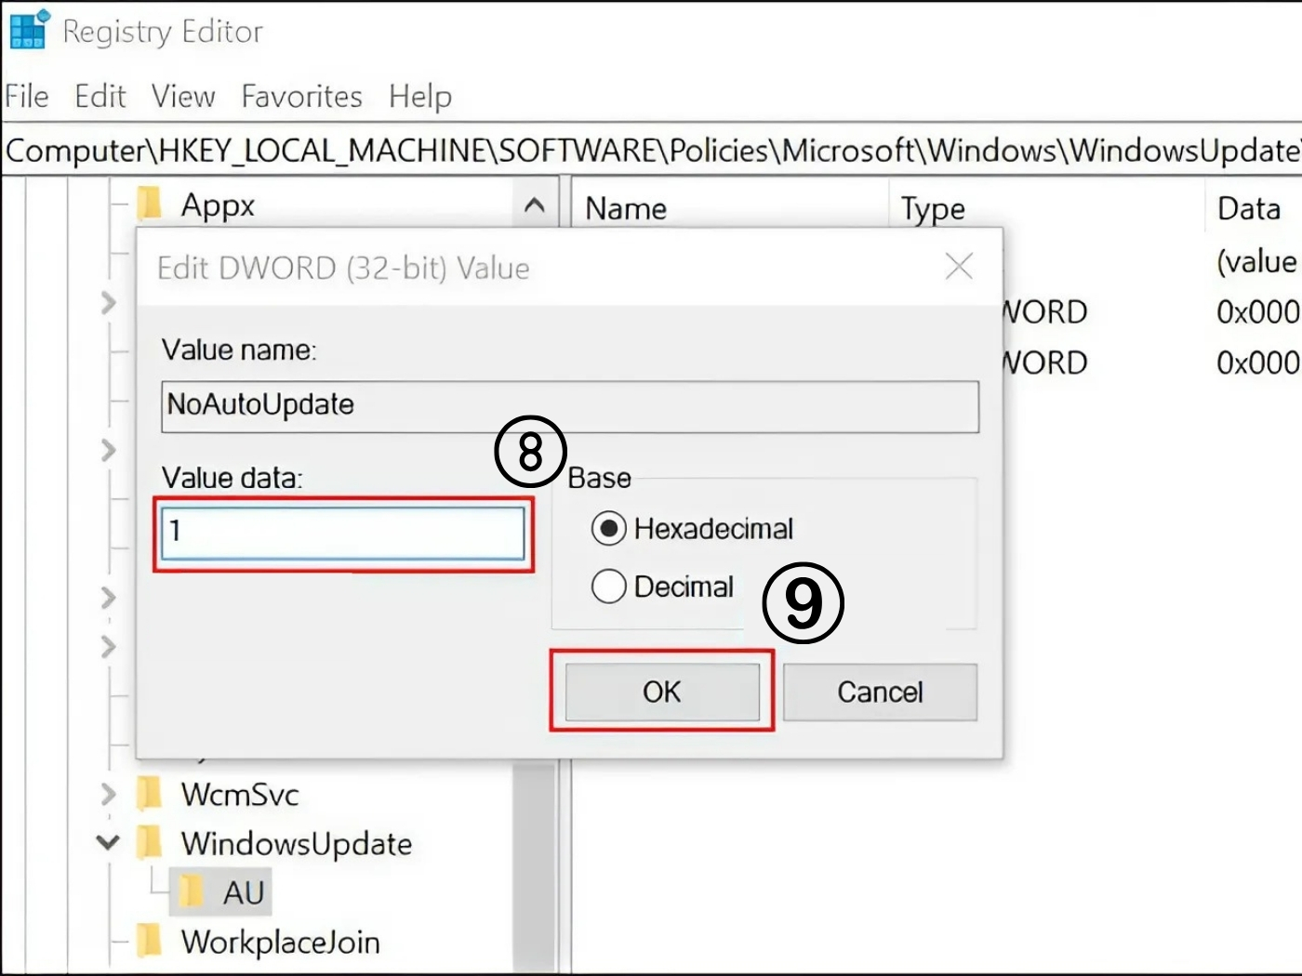Image resolution: width=1302 pixels, height=976 pixels.
Task: Select the WcmSvc tree item
Action: tap(240, 795)
